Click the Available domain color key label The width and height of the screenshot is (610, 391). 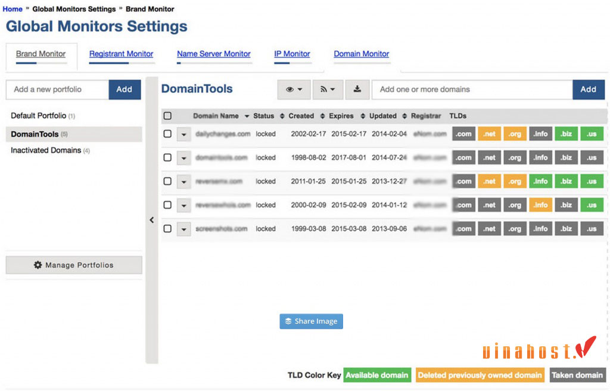pyautogui.click(x=377, y=376)
